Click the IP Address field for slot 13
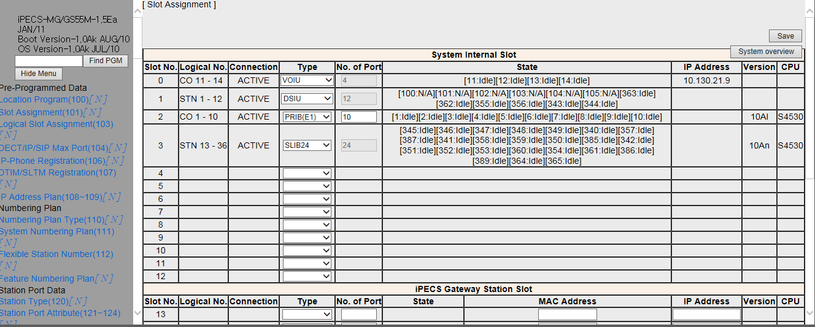 coord(706,314)
